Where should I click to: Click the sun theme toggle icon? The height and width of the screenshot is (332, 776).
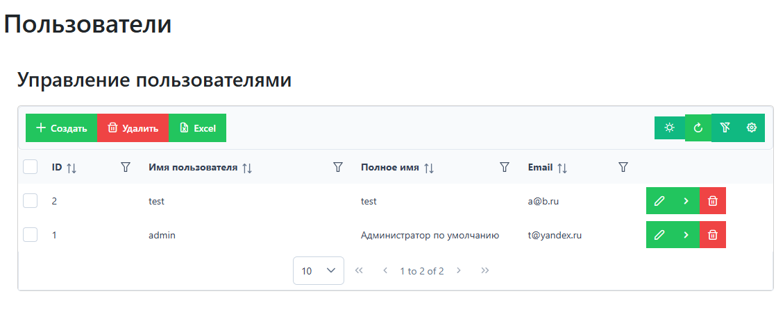click(x=669, y=128)
